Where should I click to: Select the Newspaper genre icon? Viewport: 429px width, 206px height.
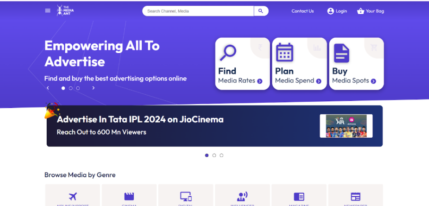(355, 197)
